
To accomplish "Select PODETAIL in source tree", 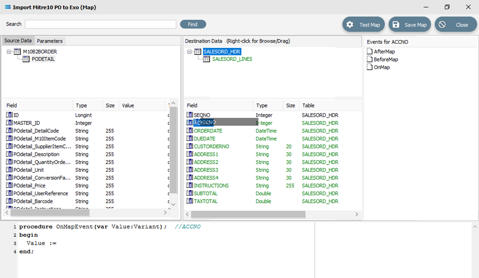I will 43,59.
